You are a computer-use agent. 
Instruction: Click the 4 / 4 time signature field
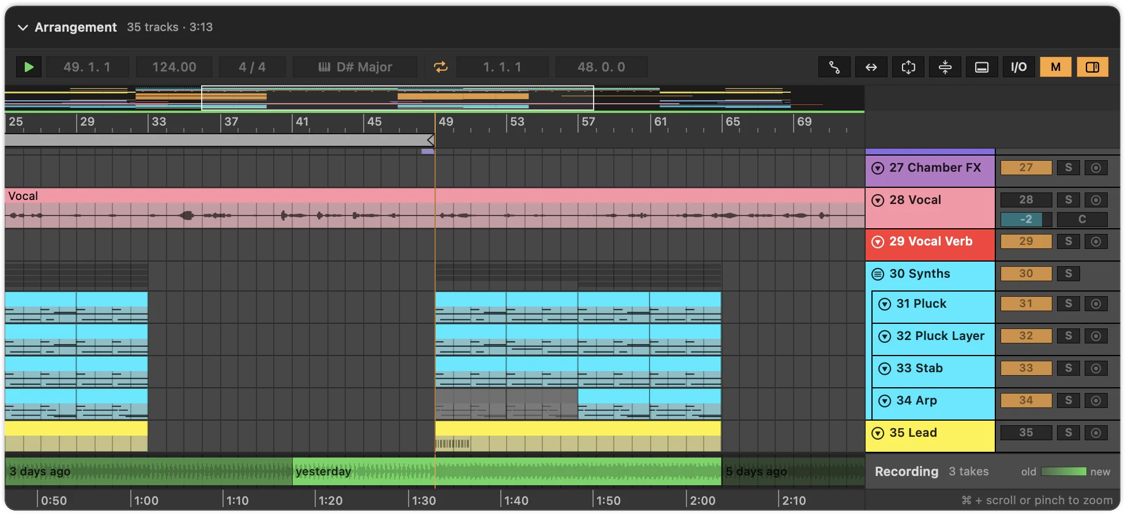point(252,67)
